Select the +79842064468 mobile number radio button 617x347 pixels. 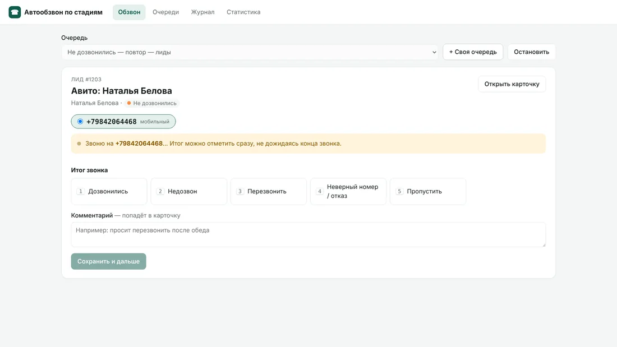pos(80,122)
